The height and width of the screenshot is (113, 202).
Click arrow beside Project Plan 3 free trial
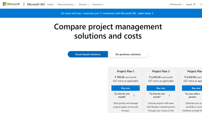point(169,95)
